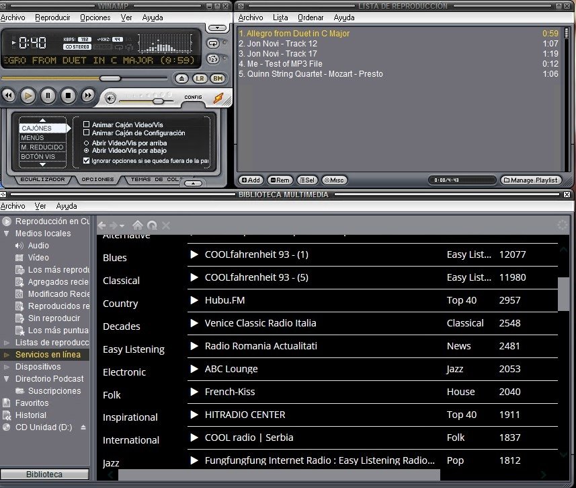This screenshot has width=576, height=488.
Task: Open the Lista menu in playlist window
Action: coord(280,18)
